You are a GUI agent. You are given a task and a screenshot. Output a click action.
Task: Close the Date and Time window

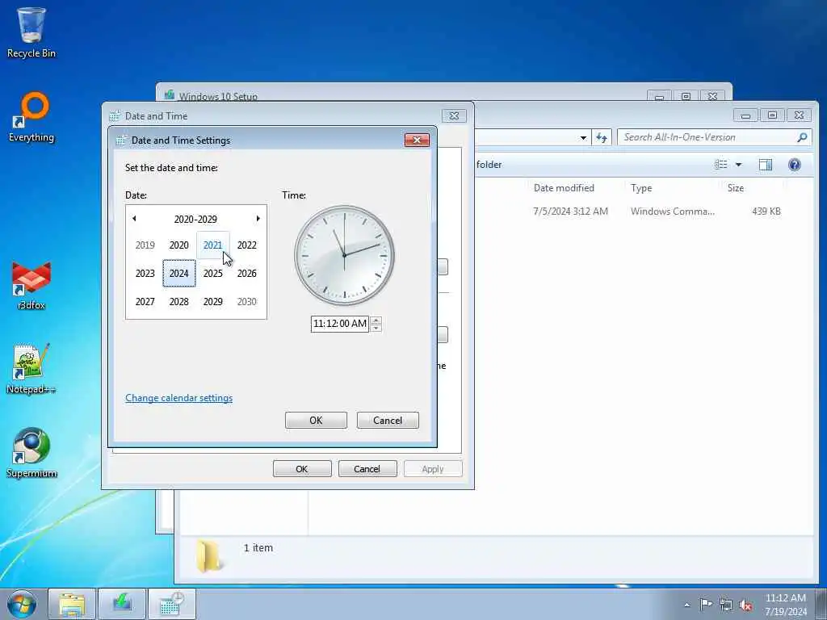click(x=454, y=115)
